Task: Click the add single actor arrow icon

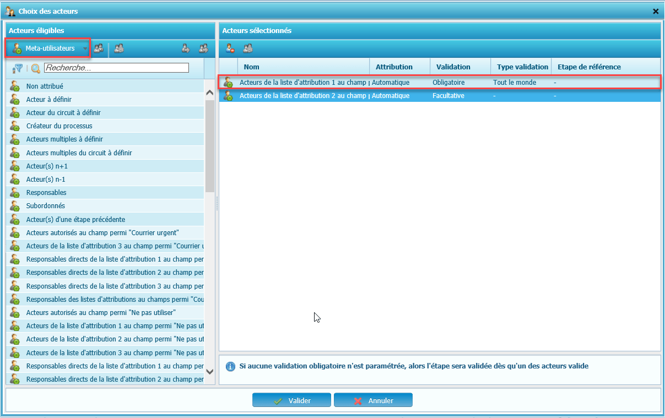Action: click(x=186, y=48)
